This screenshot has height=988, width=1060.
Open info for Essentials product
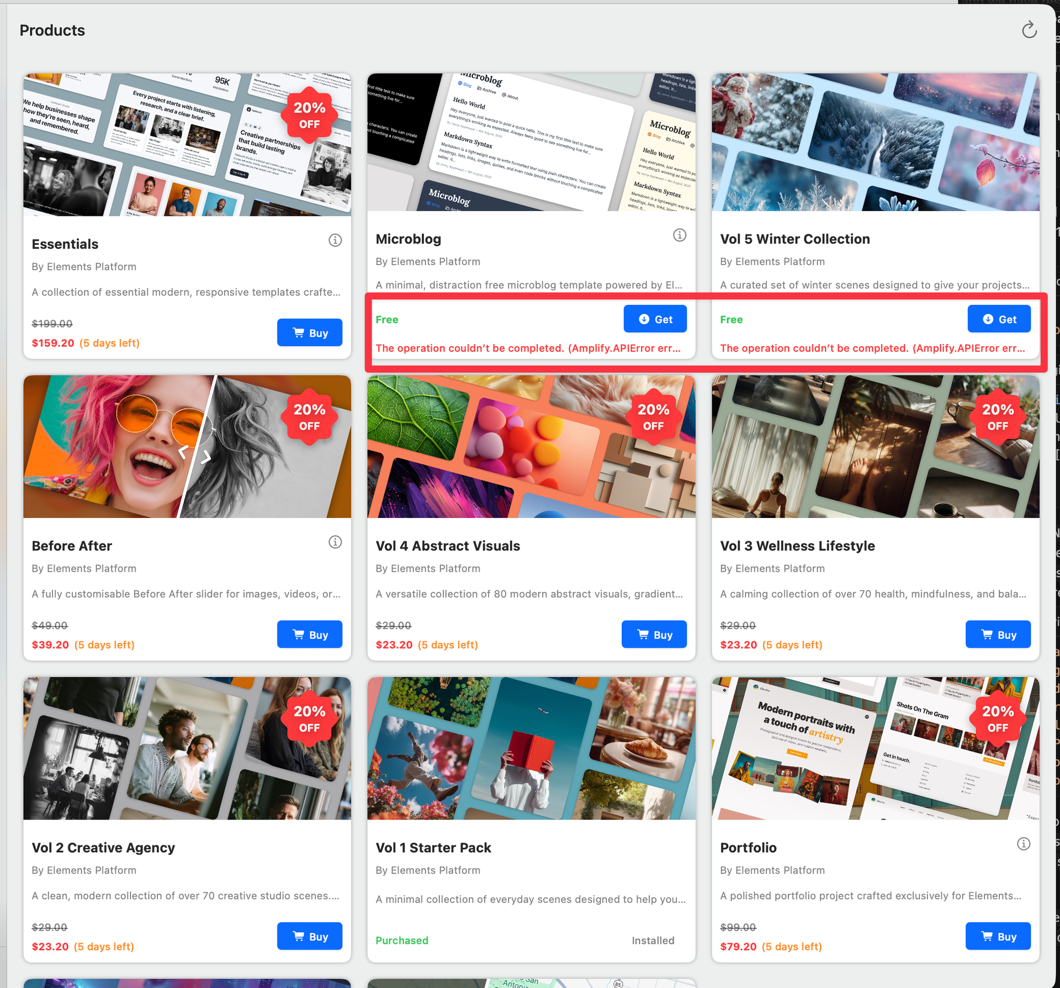[x=335, y=240]
